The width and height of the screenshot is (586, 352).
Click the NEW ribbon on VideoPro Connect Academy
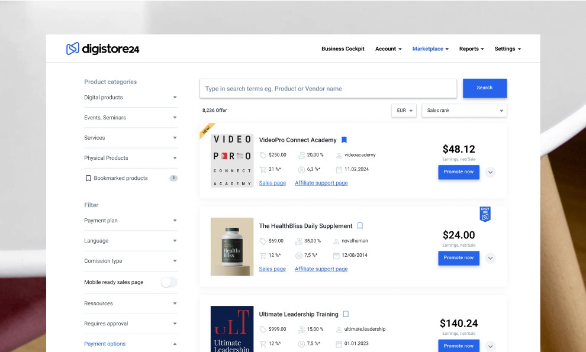(x=207, y=130)
